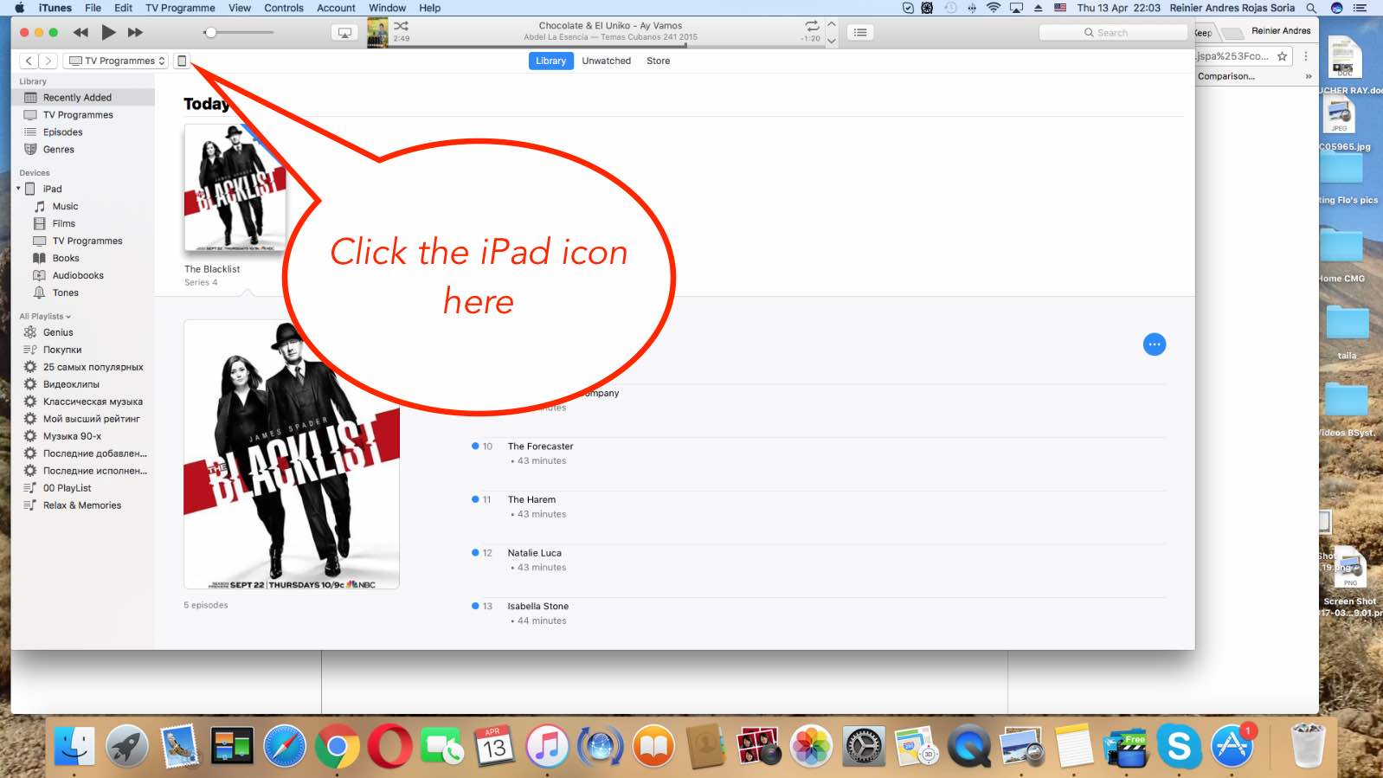The height and width of the screenshot is (778, 1383).
Task: Open the Up Next list button
Action: click(x=860, y=33)
